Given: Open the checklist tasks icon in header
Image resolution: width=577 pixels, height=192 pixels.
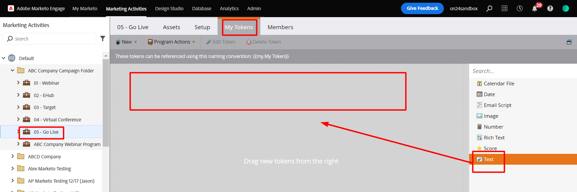Looking at the screenshot, I should [504, 8].
